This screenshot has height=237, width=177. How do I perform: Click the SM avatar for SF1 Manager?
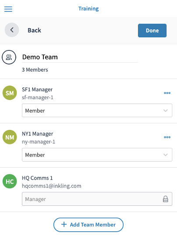[x=10, y=93]
